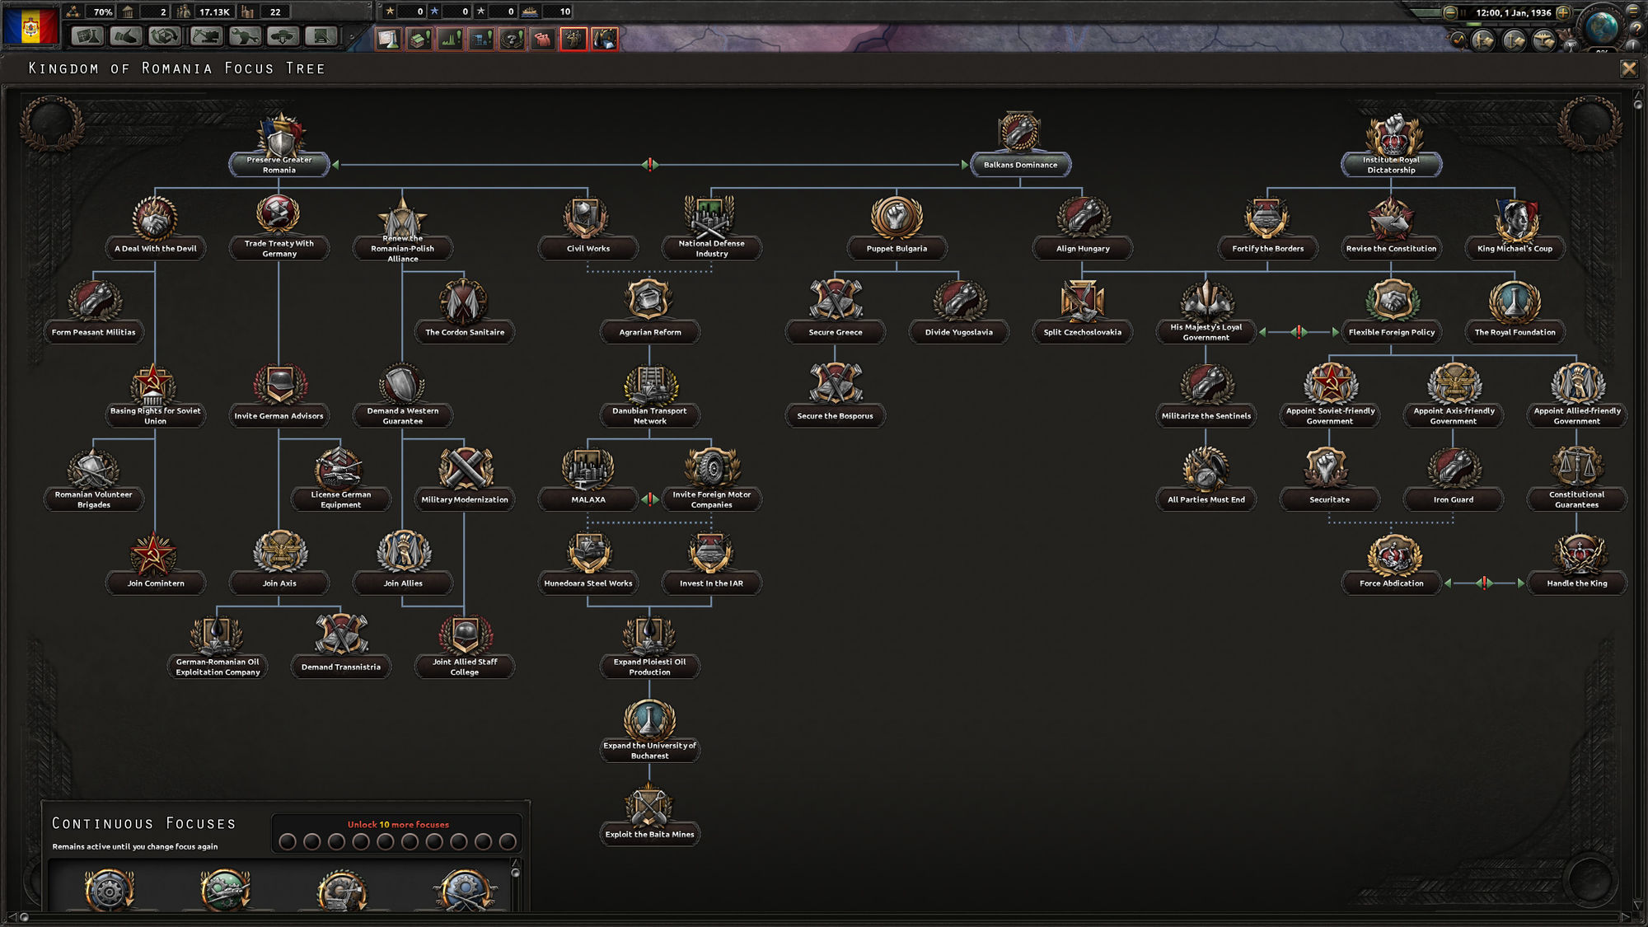Toggle the red factory alert near the alerts row
The width and height of the screenshot is (1648, 927).
click(x=541, y=35)
